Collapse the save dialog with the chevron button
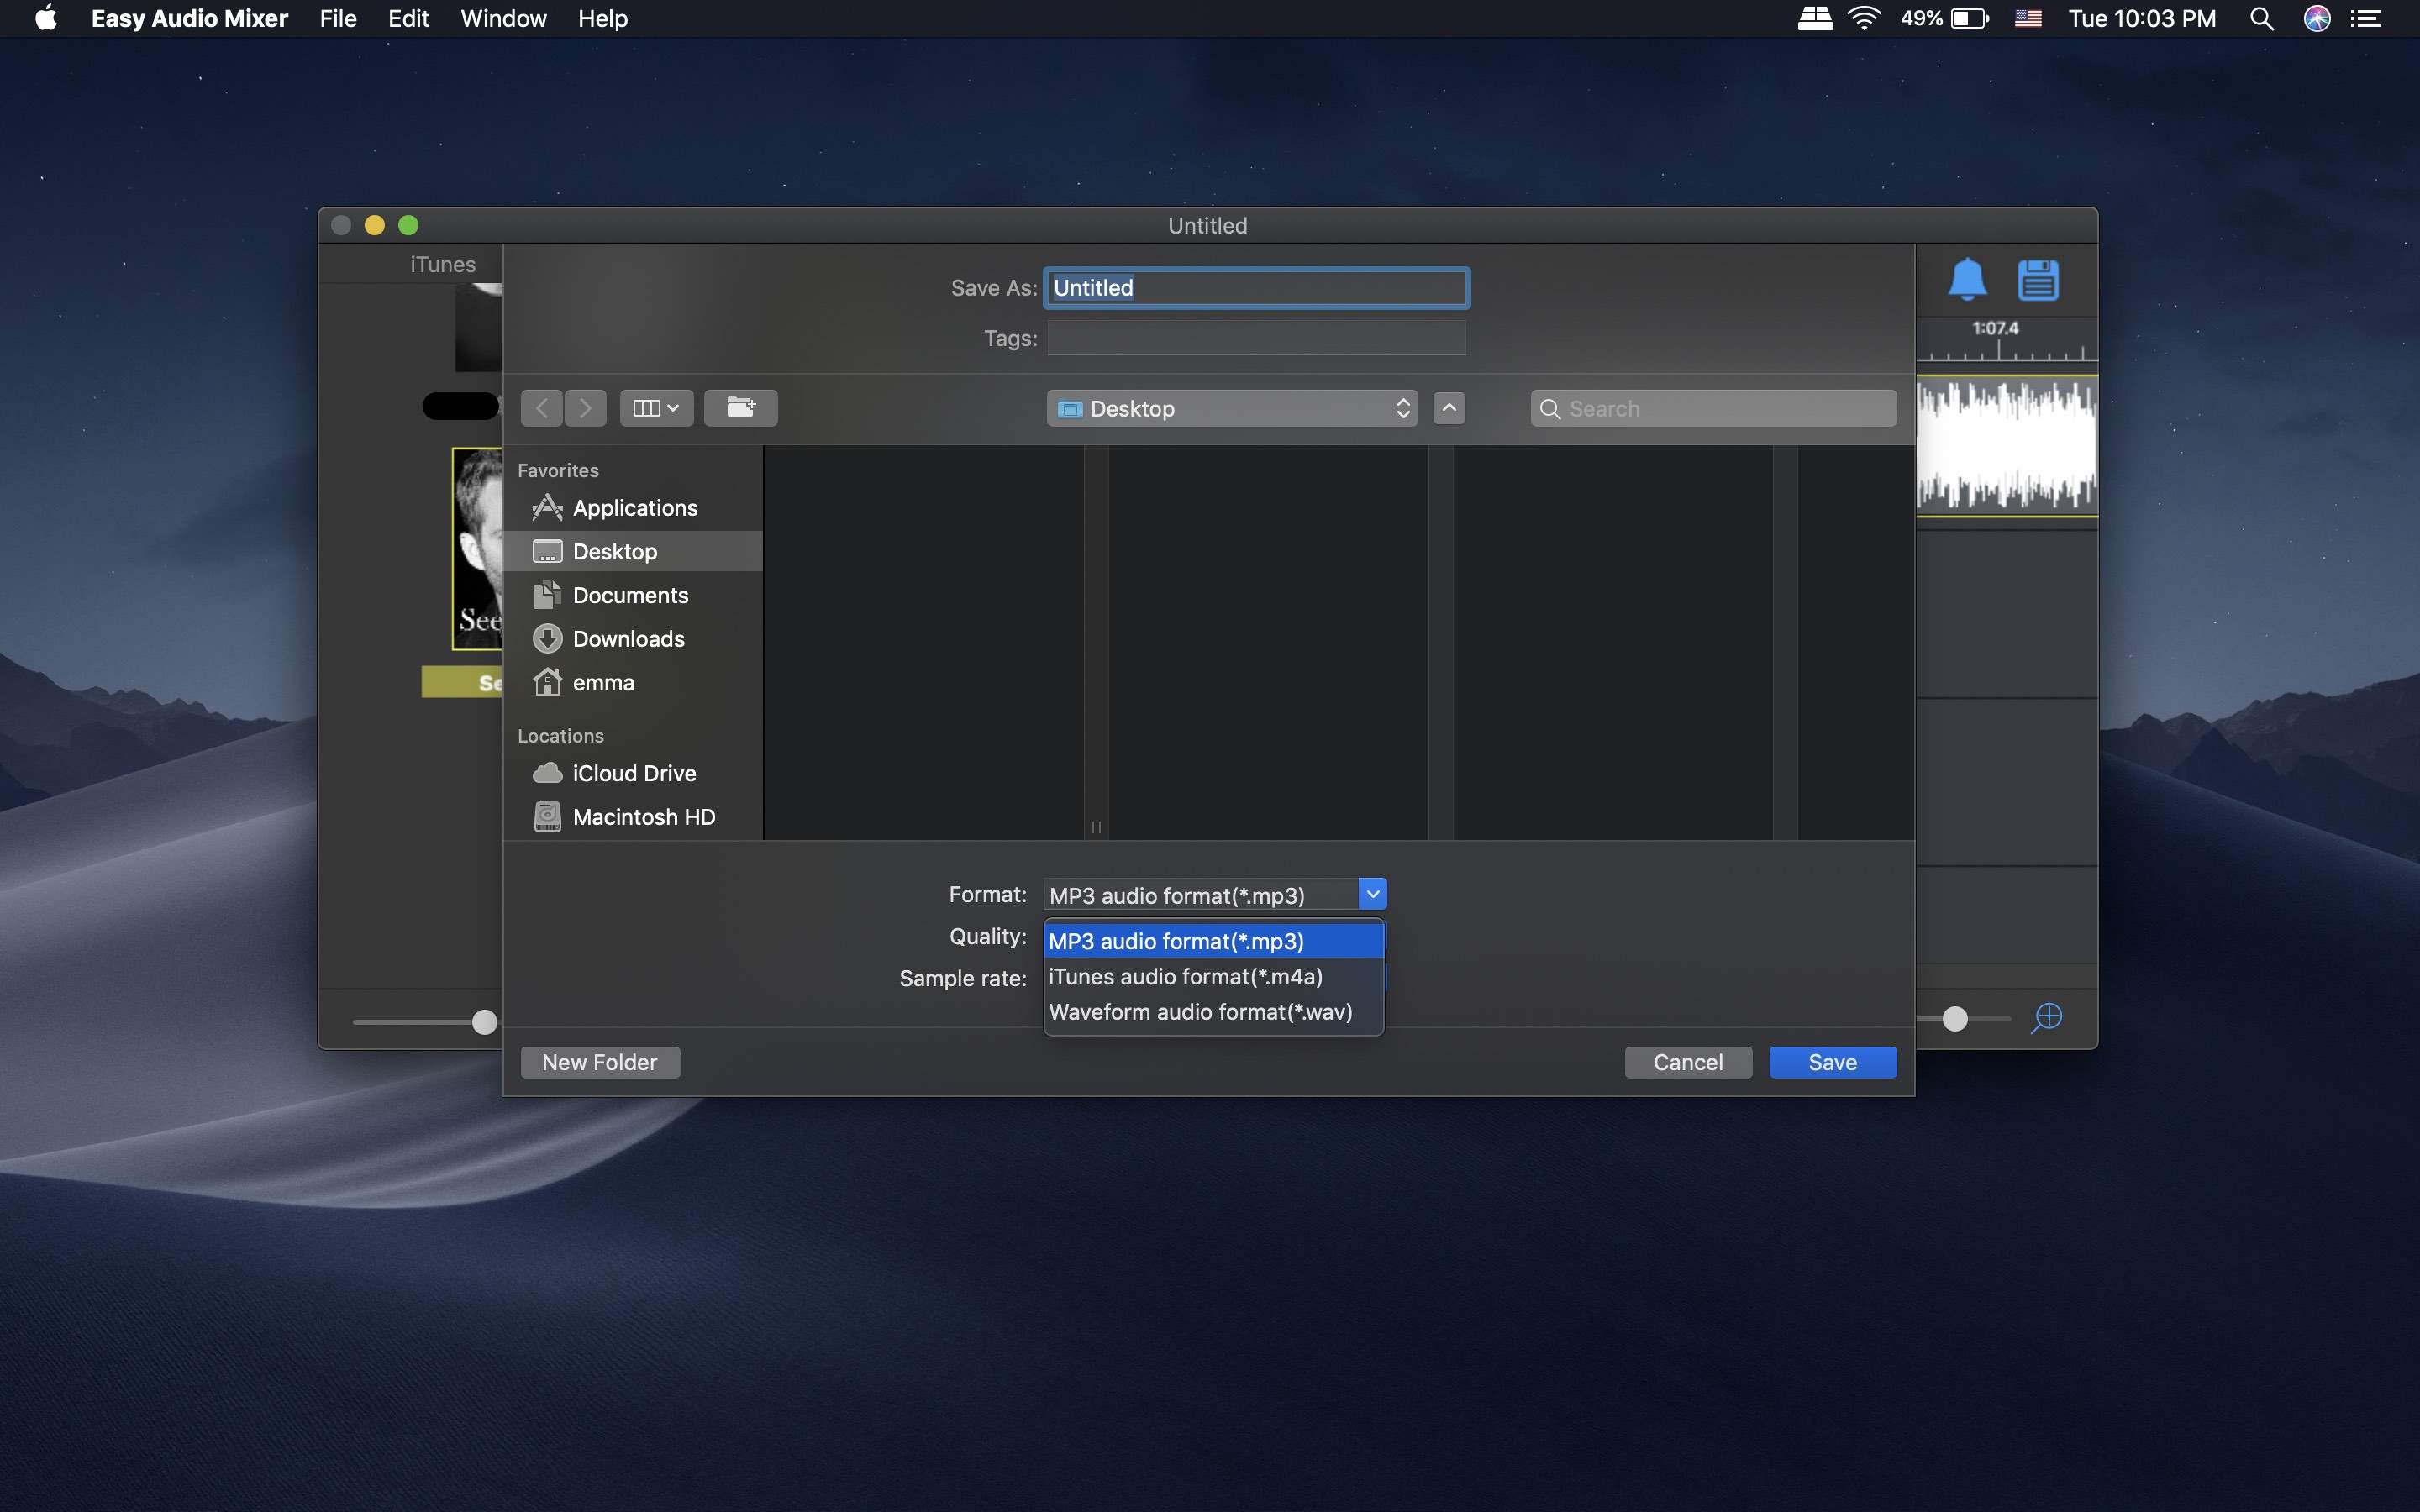 tap(1449, 408)
